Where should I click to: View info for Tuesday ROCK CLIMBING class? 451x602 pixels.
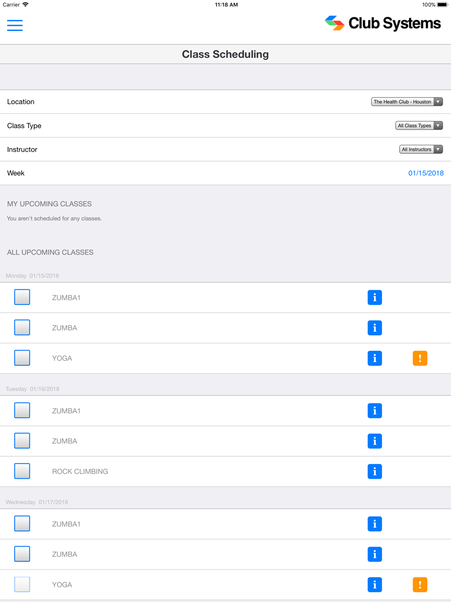coord(374,472)
